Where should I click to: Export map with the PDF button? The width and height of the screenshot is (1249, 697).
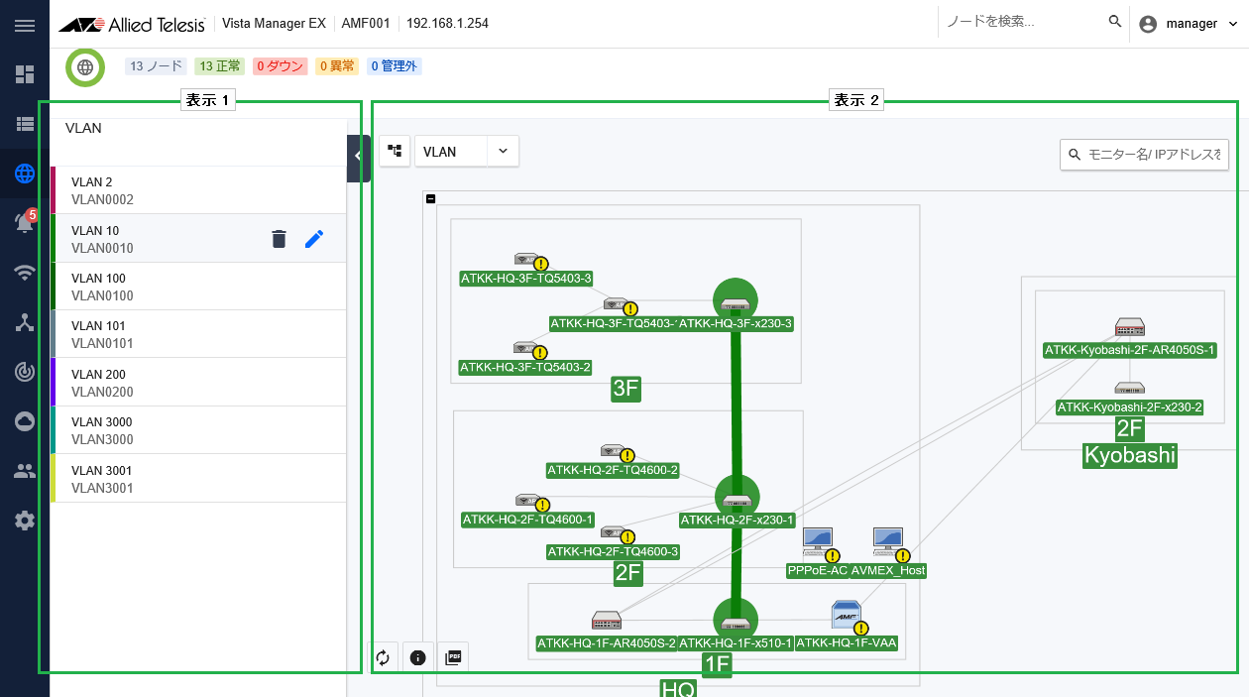[453, 657]
